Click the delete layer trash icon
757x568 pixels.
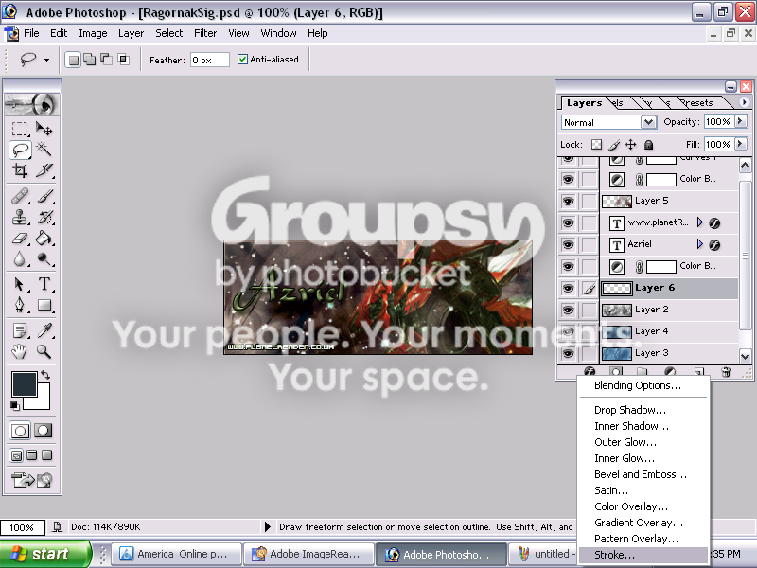tap(726, 371)
